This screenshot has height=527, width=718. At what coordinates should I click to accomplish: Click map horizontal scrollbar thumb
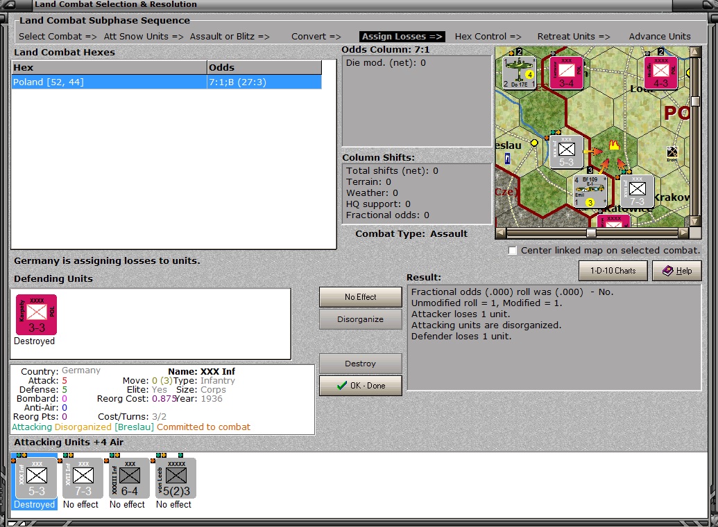[591, 233]
